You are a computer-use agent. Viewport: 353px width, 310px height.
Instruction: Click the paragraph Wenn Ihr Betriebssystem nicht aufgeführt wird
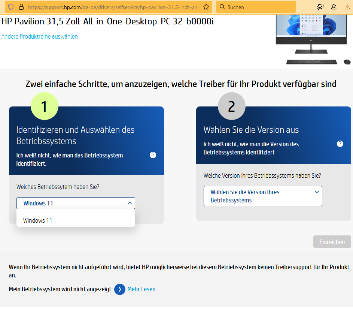coord(179,271)
